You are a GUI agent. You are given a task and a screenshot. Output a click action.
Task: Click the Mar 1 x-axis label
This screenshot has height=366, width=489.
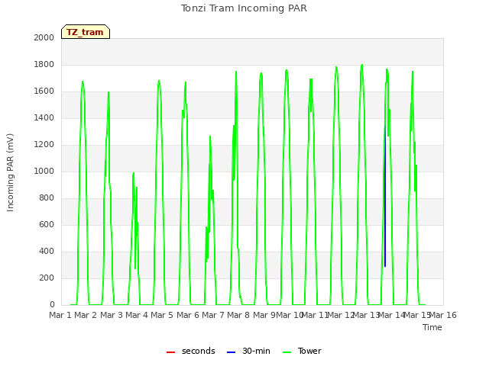[60, 315]
